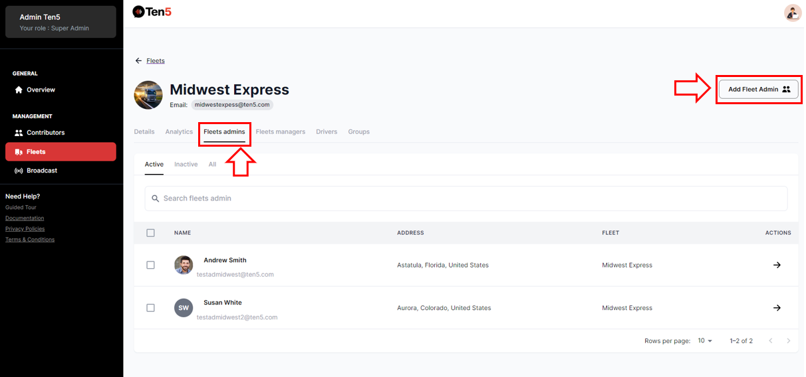Open Andrew Smith's details arrow
Image resolution: width=806 pixels, height=377 pixels.
click(777, 265)
